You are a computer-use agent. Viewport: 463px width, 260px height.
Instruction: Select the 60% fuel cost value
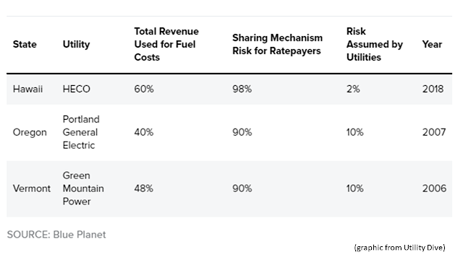(x=144, y=89)
